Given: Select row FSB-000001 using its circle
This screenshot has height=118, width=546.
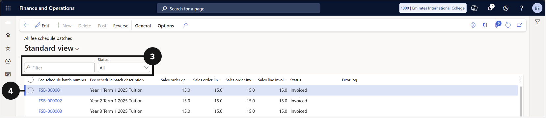Looking at the screenshot, I should point(31,90).
